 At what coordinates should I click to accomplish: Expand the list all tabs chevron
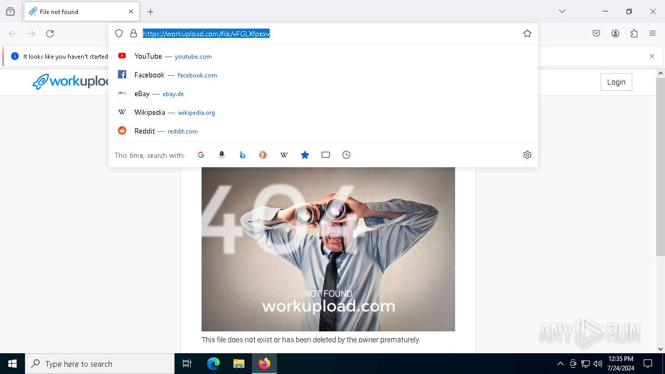click(562, 11)
